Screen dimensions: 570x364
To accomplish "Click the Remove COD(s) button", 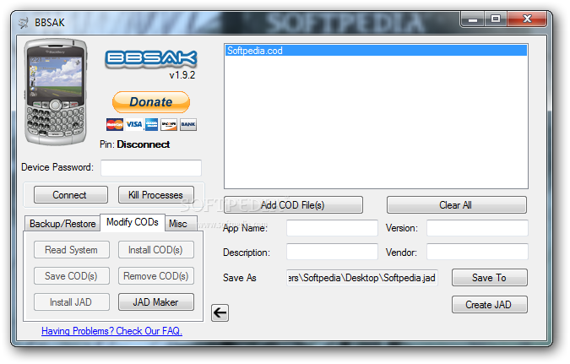I will pos(156,276).
